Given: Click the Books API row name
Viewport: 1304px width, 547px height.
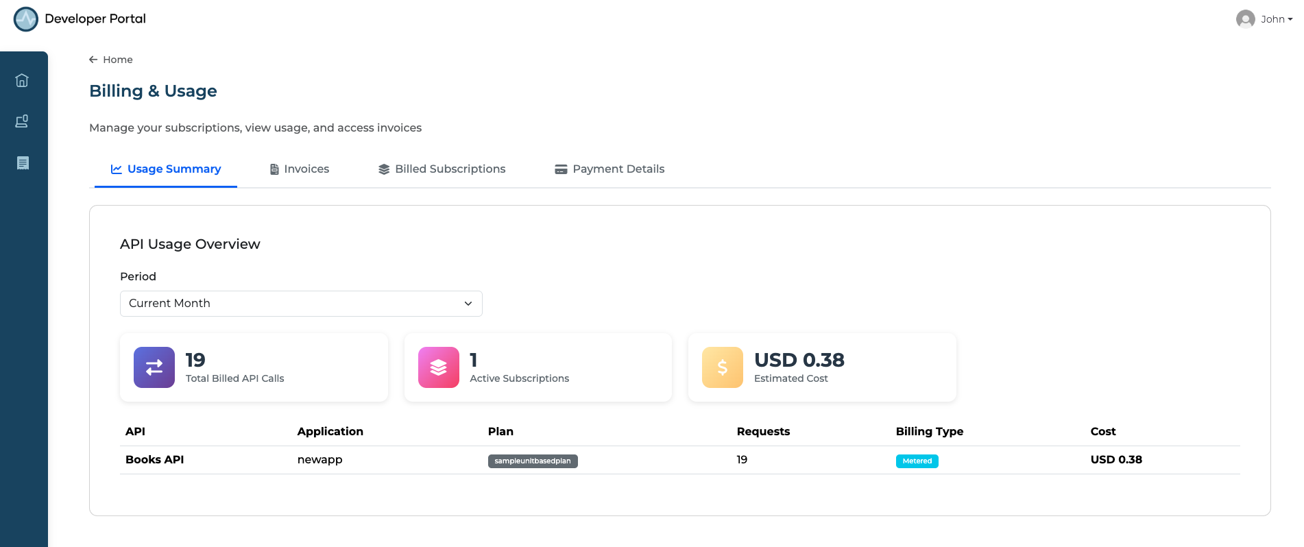Looking at the screenshot, I should coord(155,460).
